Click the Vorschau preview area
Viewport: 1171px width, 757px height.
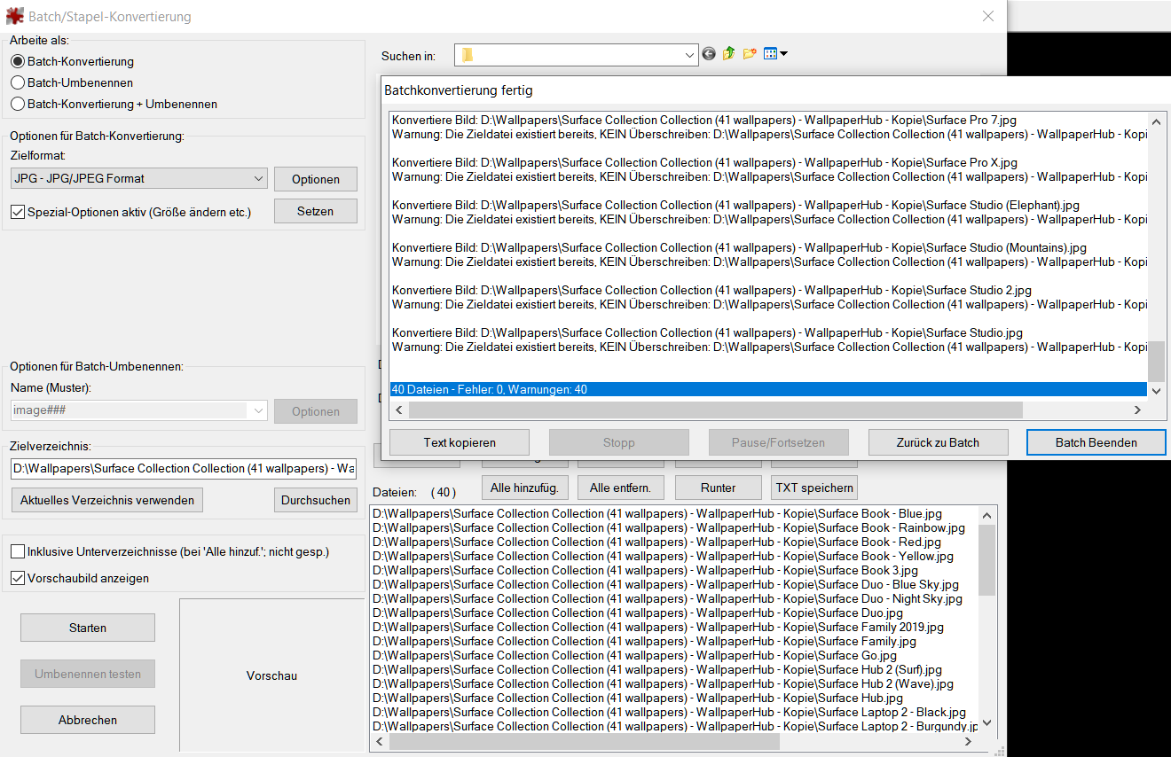coord(271,675)
